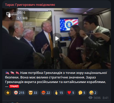Play the 16-second video clip

(57, 38)
